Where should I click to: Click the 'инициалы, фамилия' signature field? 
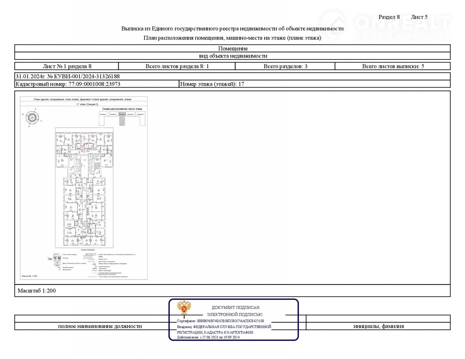coord(378,326)
